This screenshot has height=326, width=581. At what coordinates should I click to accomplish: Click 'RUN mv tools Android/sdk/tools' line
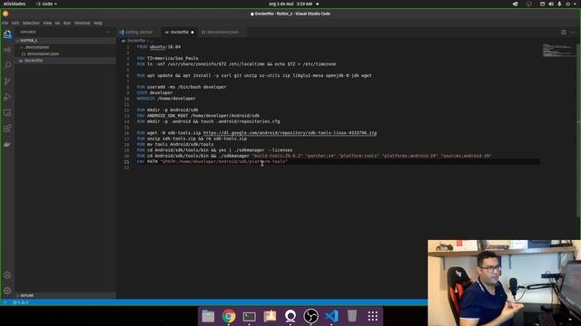pos(175,145)
